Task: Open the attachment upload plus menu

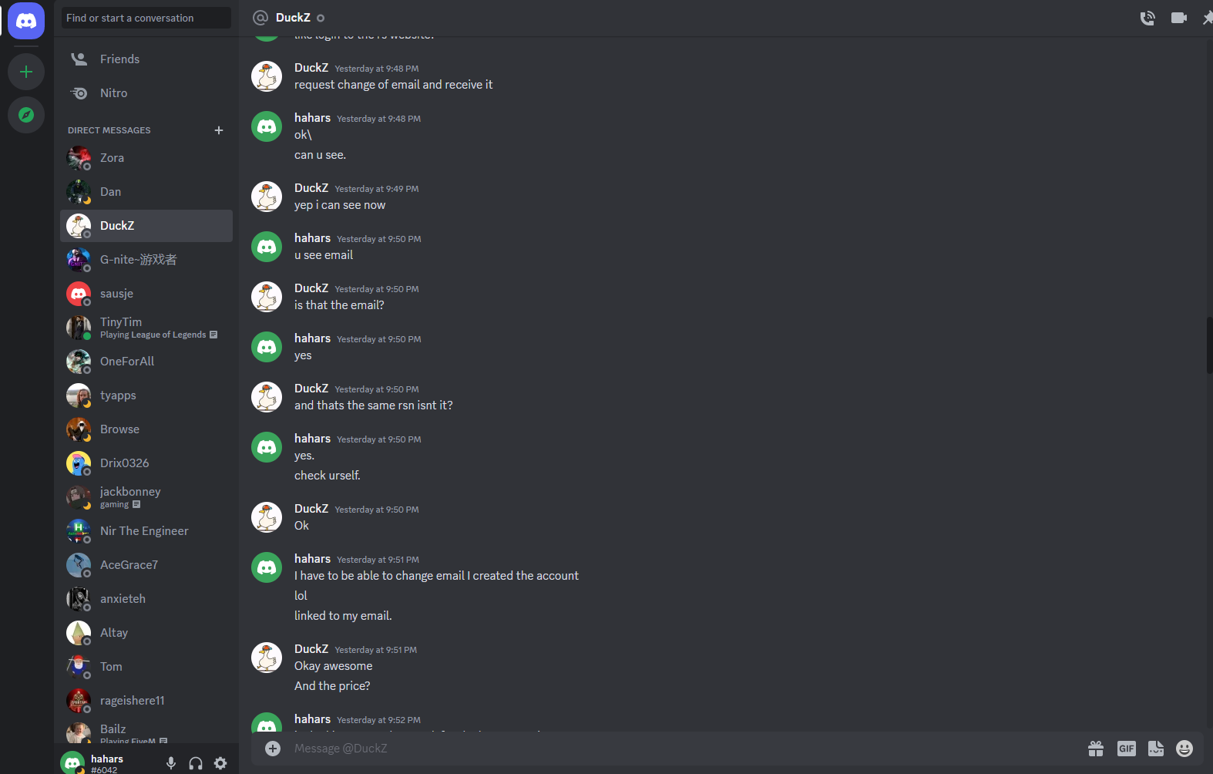Action: point(273,749)
